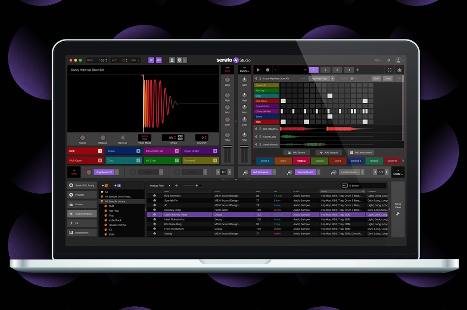467x310 pixels.
Task: Open the quantize options dropdown arrow
Action: click(185, 60)
